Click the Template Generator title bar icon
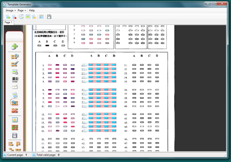The width and height of the screenshot is (231, 162). click(5, 4)
